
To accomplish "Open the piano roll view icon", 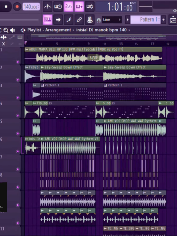I will click(48, 20).
